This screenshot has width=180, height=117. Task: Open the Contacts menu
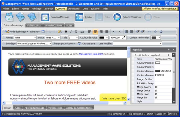61,8
